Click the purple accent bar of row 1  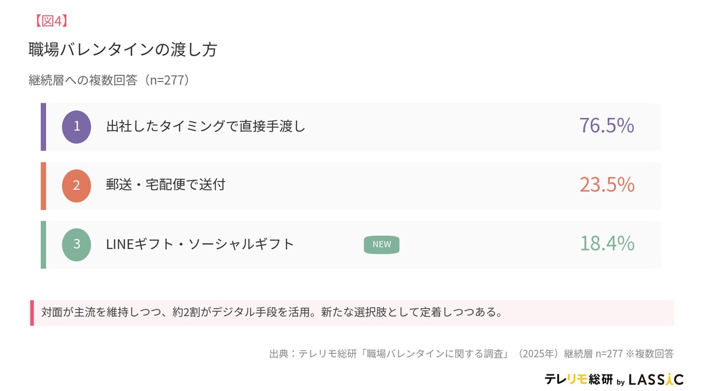click(43, 127)
